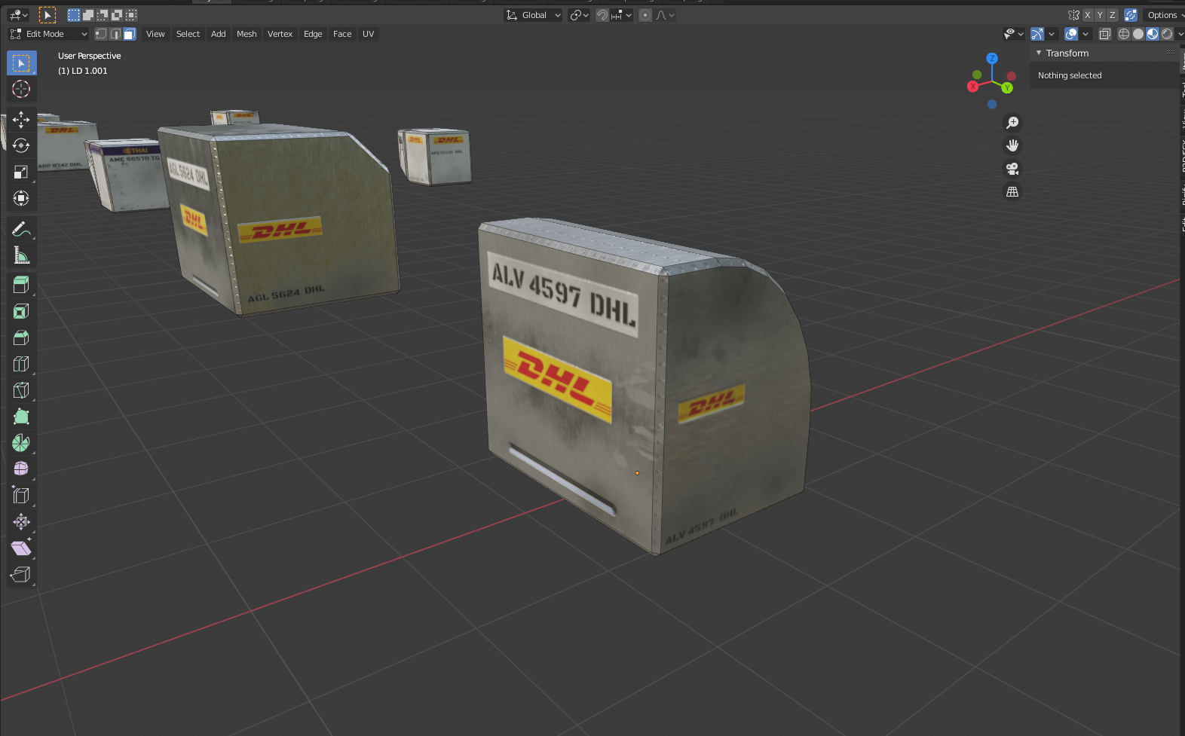Toggle X-ray view
This screenshot has height=736, width=1185.
(1105, 34)
